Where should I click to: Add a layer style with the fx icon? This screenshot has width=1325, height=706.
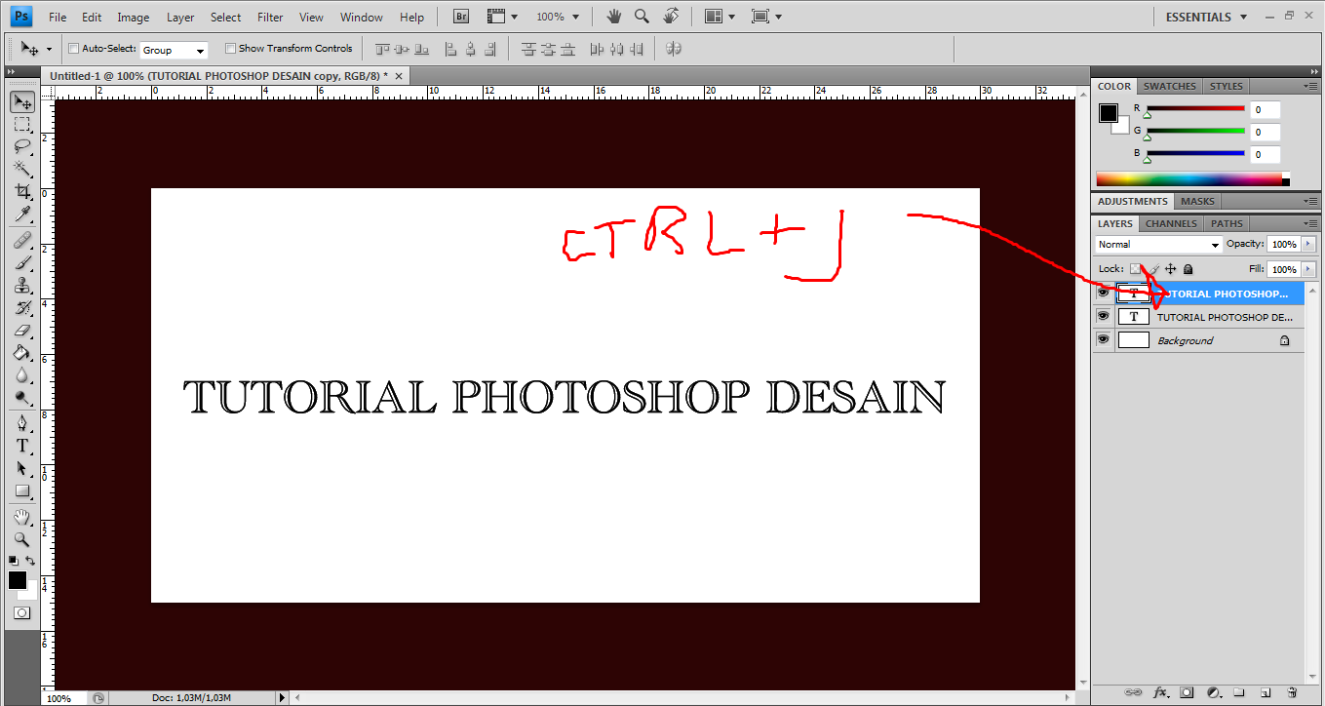1160,692
